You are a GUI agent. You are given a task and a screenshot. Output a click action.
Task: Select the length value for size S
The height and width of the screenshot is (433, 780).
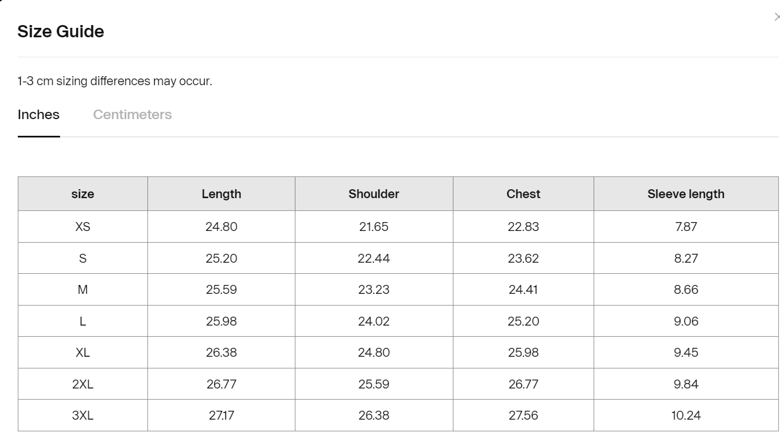[221, 258]
